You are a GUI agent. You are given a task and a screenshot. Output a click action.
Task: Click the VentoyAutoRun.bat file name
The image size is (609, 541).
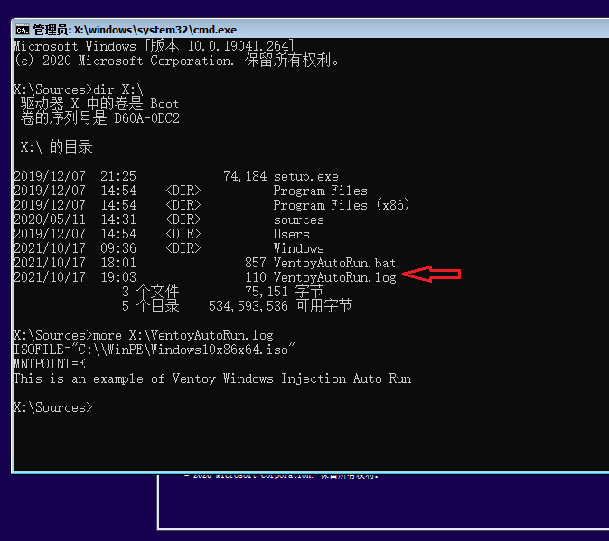pos(334,263)
